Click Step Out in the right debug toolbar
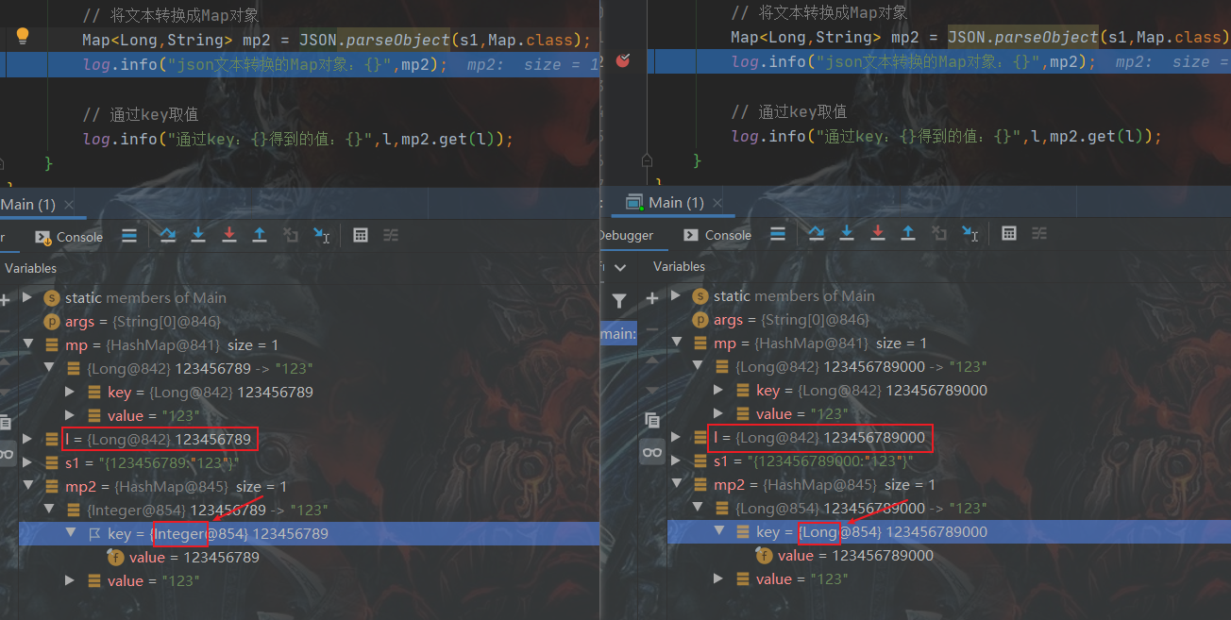1231x620 pixels. pos(908,233)
